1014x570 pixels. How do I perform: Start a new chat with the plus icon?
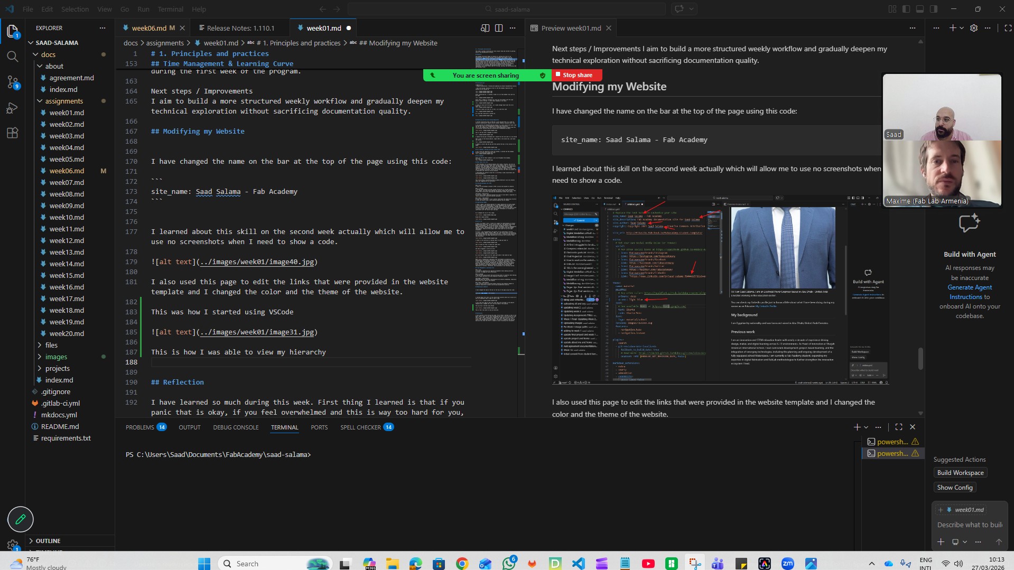pos(952,28)
